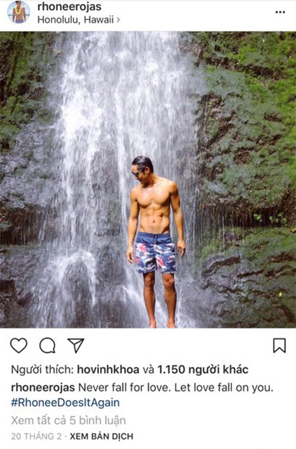Viewport: 296px width, 449px height.
Task: Click XEM BẢN DỊCH translation link
Action: (x=102, y=437)
